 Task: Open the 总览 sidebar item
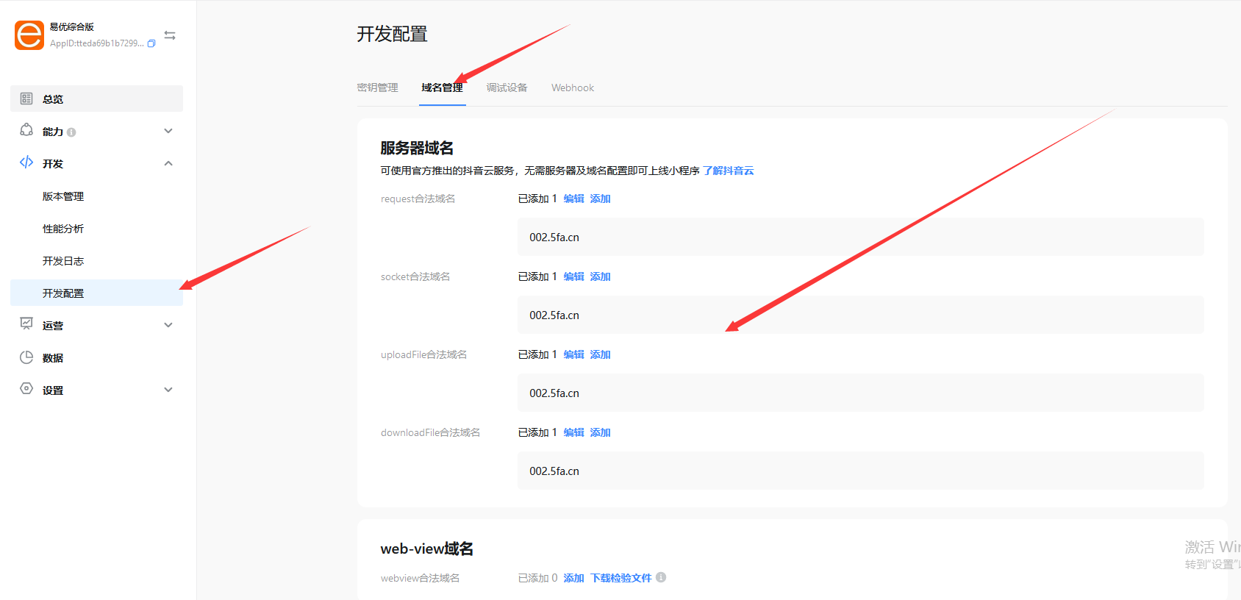click(x=96, y=99)
